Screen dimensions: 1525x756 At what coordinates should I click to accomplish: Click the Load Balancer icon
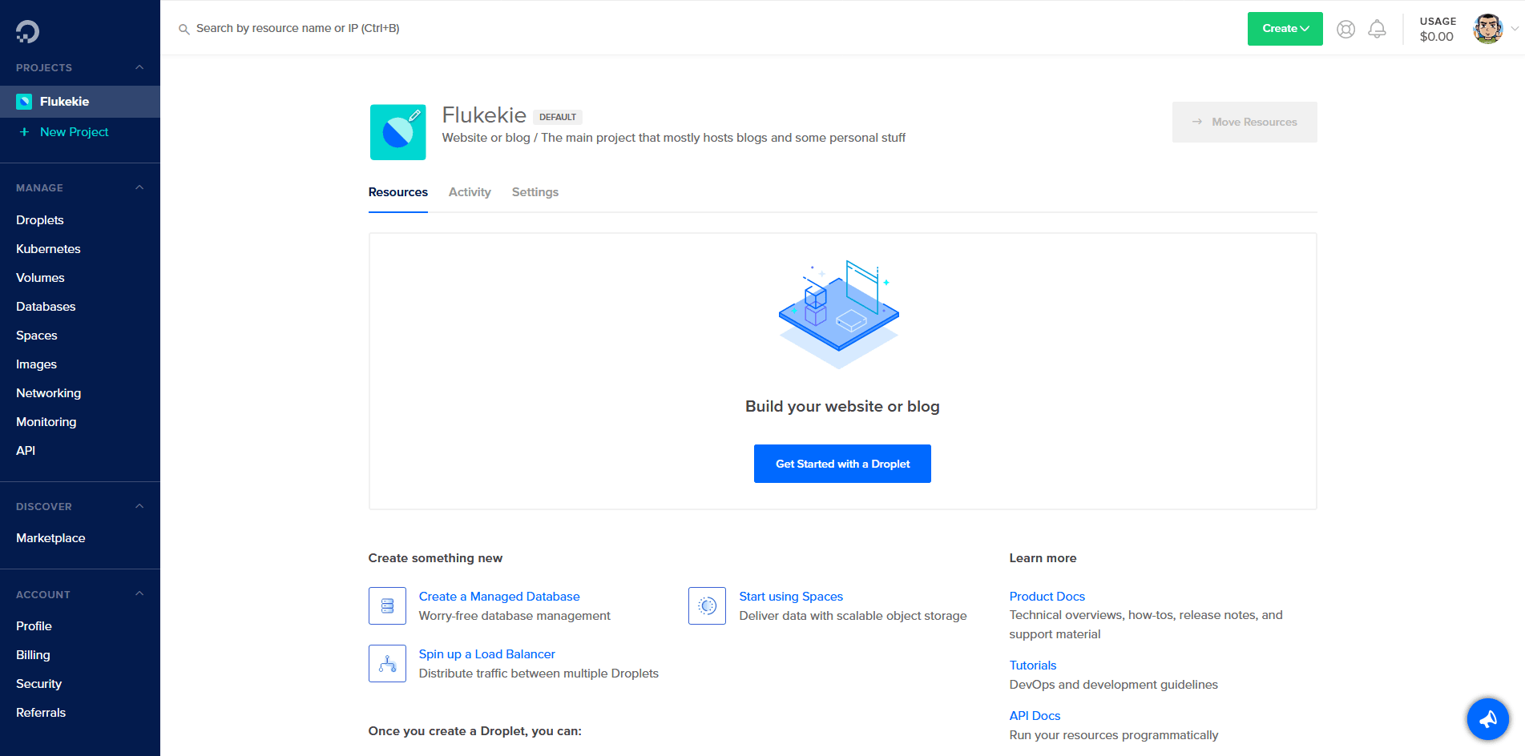387,664
